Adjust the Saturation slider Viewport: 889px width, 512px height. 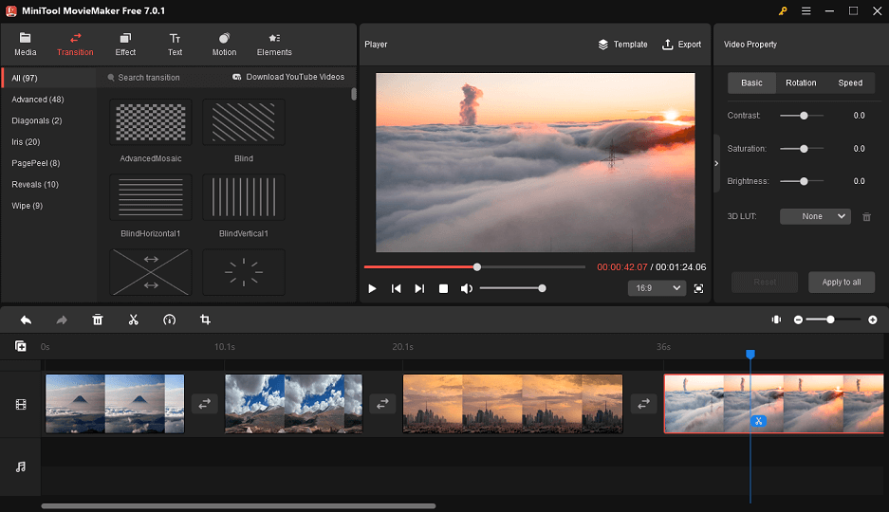point(802,149)
